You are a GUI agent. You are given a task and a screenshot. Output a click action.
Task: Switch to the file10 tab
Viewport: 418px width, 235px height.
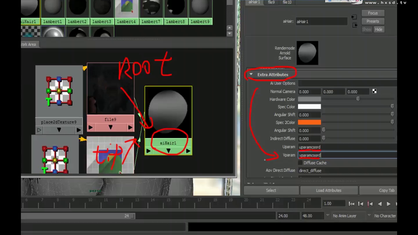287,2
